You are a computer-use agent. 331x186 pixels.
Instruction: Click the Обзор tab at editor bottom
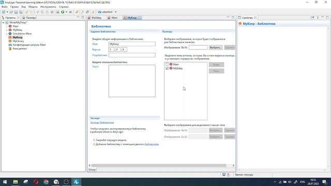pyautogui.click(x=92, y=169)
